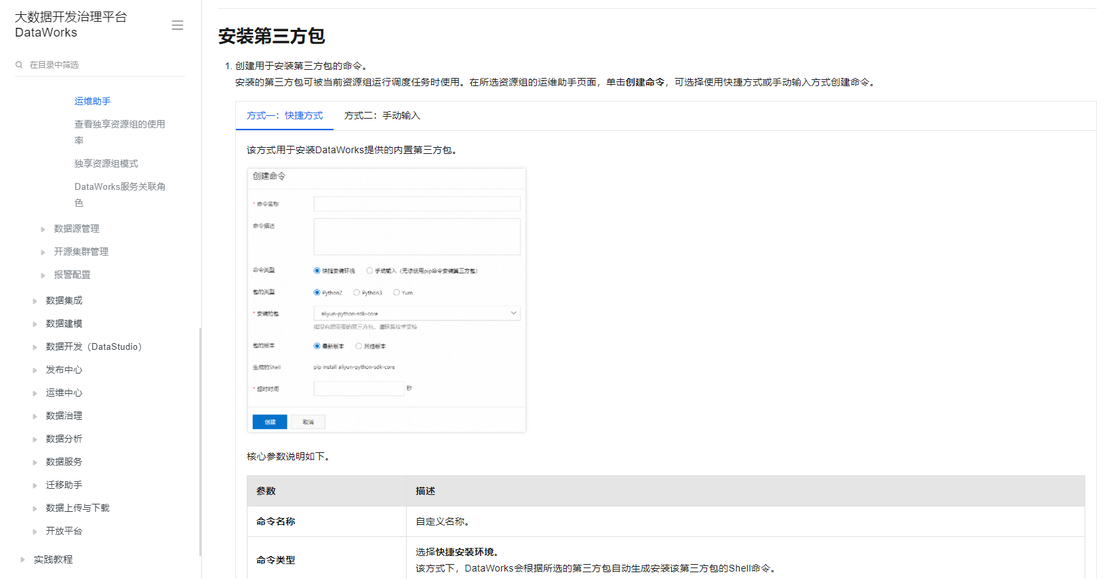
Task: Click the 参数 table header cell
Action: click(x=327, y=491)
